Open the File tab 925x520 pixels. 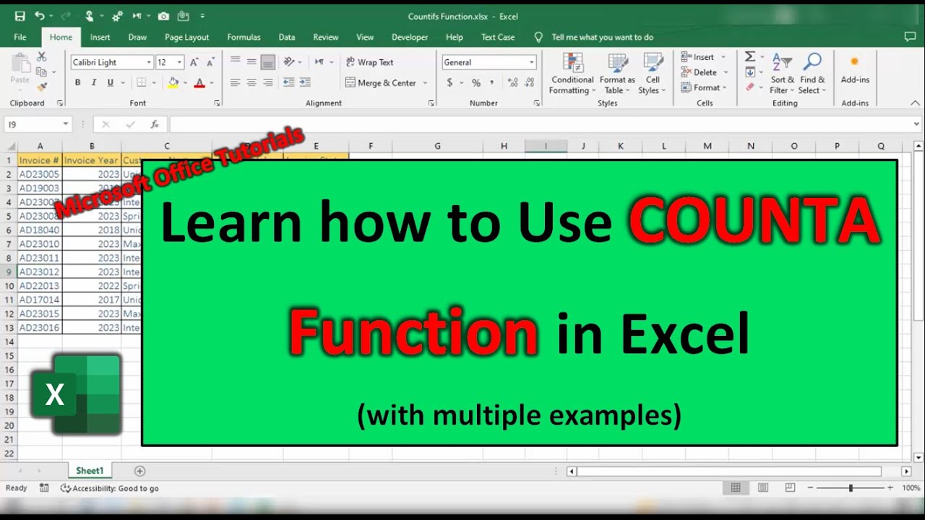pos(20,37)
